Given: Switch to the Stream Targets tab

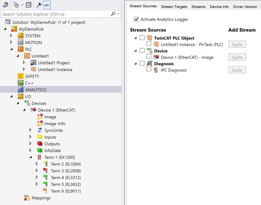Looking at the screenshot, I should 174,6.
